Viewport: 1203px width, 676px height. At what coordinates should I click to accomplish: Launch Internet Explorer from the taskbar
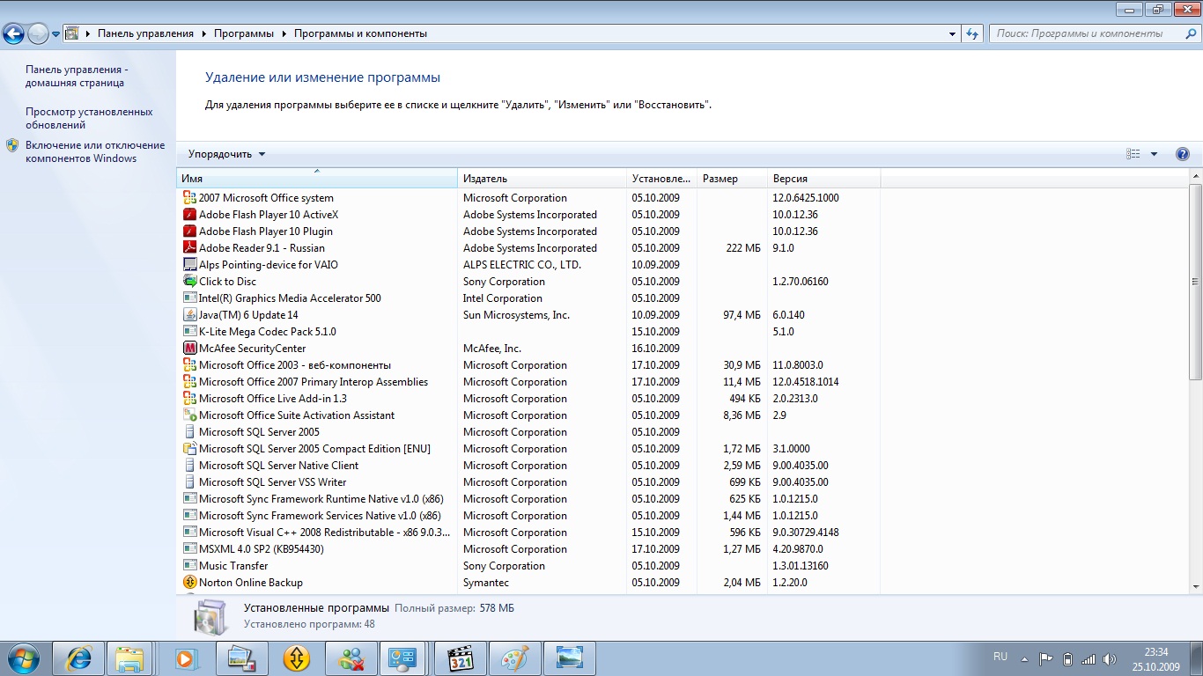point(77,658)
